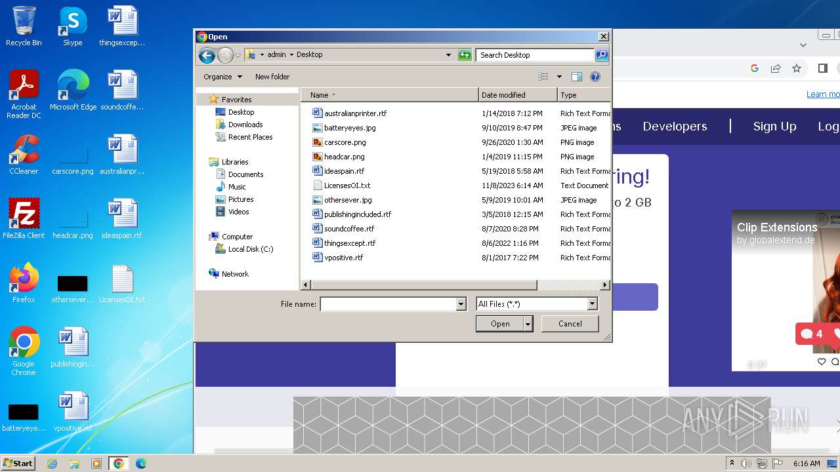The height and width of the screenshot is (472, 840).
Task: Select file LicensesOI.txt in dialog list
Action: pyautogui.click(x=347, y=186)
